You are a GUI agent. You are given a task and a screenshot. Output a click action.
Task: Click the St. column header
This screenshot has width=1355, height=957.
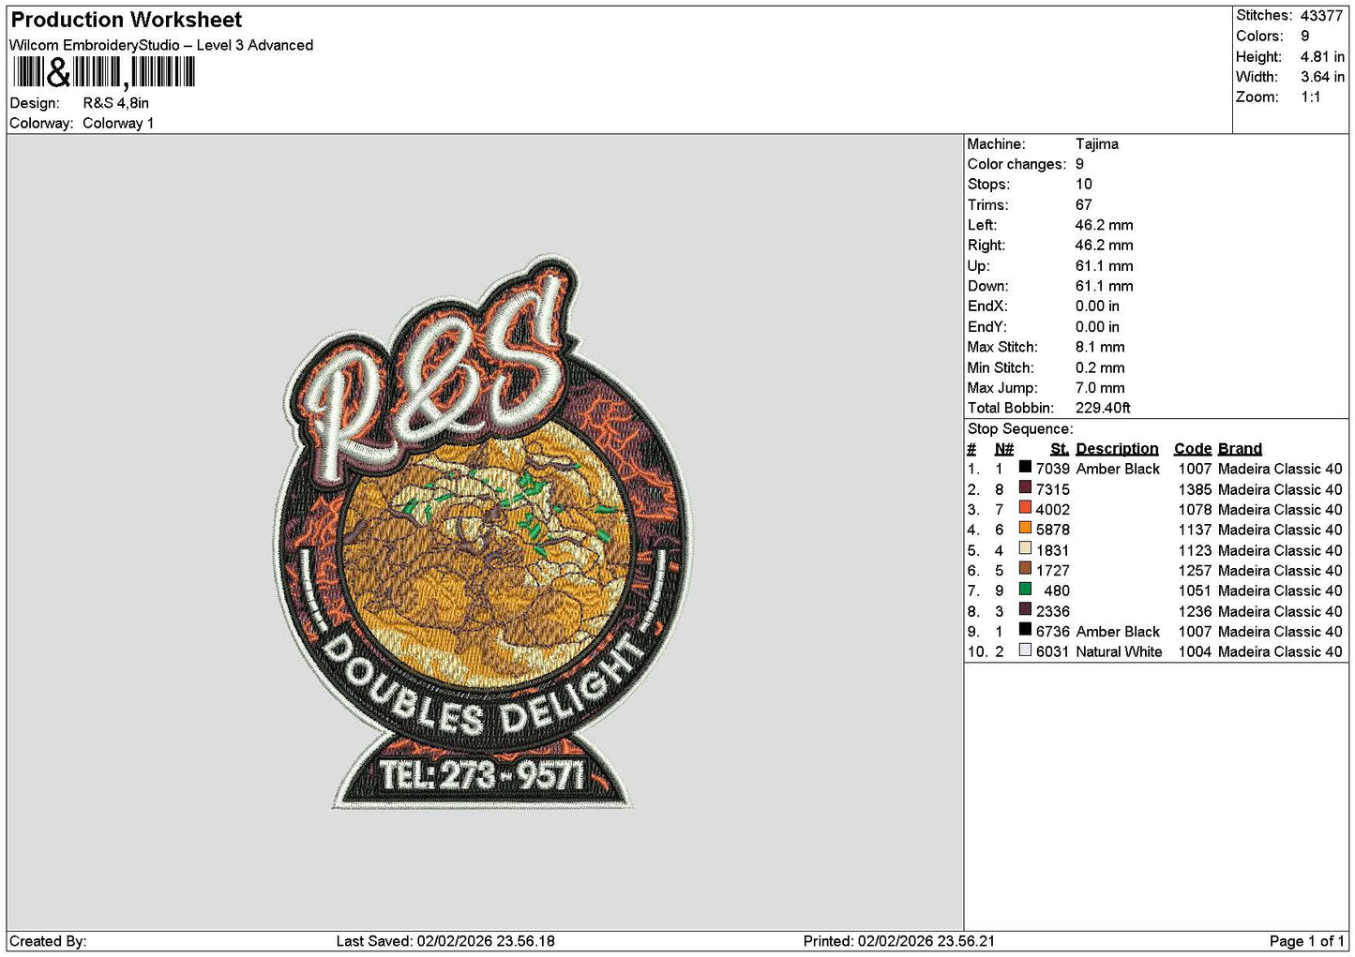click(1060, 449)
